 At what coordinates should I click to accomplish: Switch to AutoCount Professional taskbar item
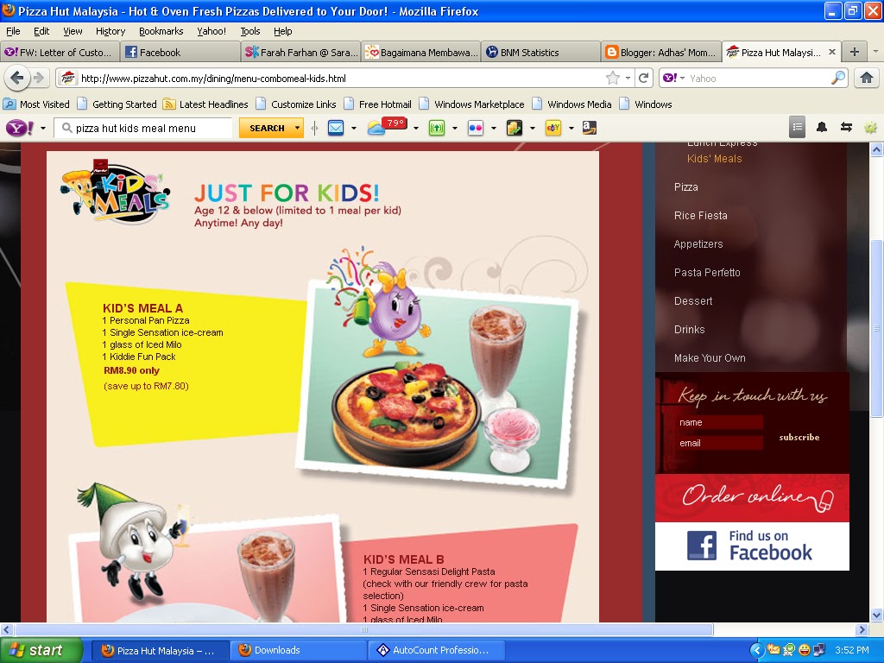point(436,650)
